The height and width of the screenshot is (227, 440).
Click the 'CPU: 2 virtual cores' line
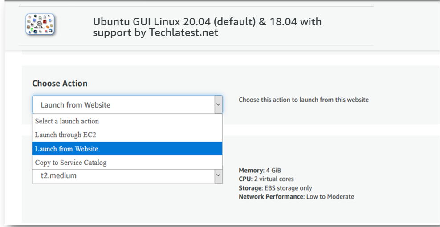coord(266,179)
